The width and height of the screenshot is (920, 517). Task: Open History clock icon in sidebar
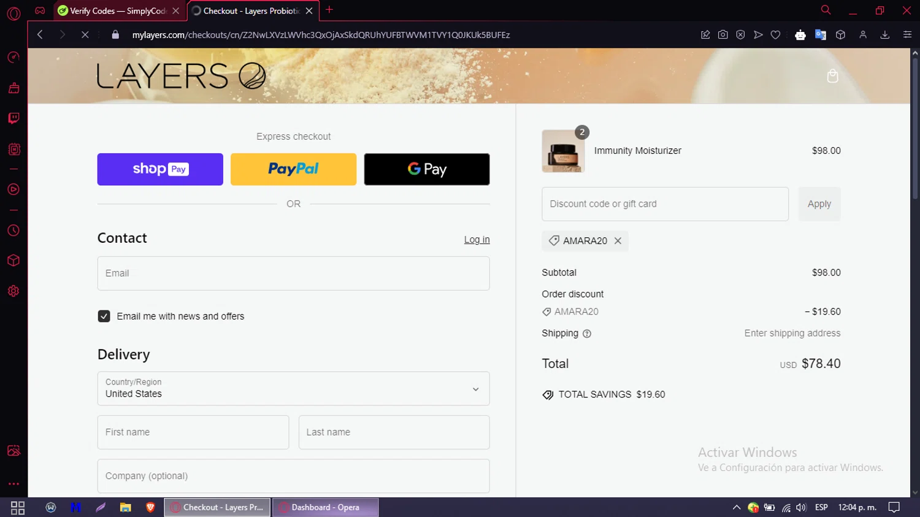point(13,231)
